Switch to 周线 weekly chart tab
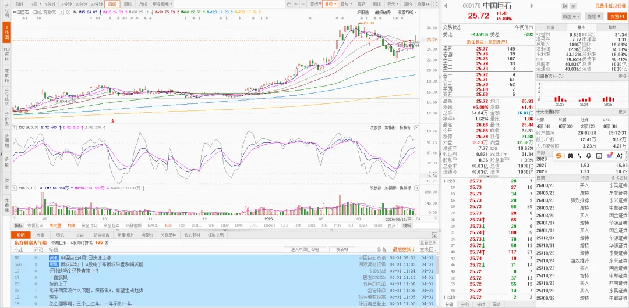The height and width of the screenshot is (308, 629). (x=128, y=4)
